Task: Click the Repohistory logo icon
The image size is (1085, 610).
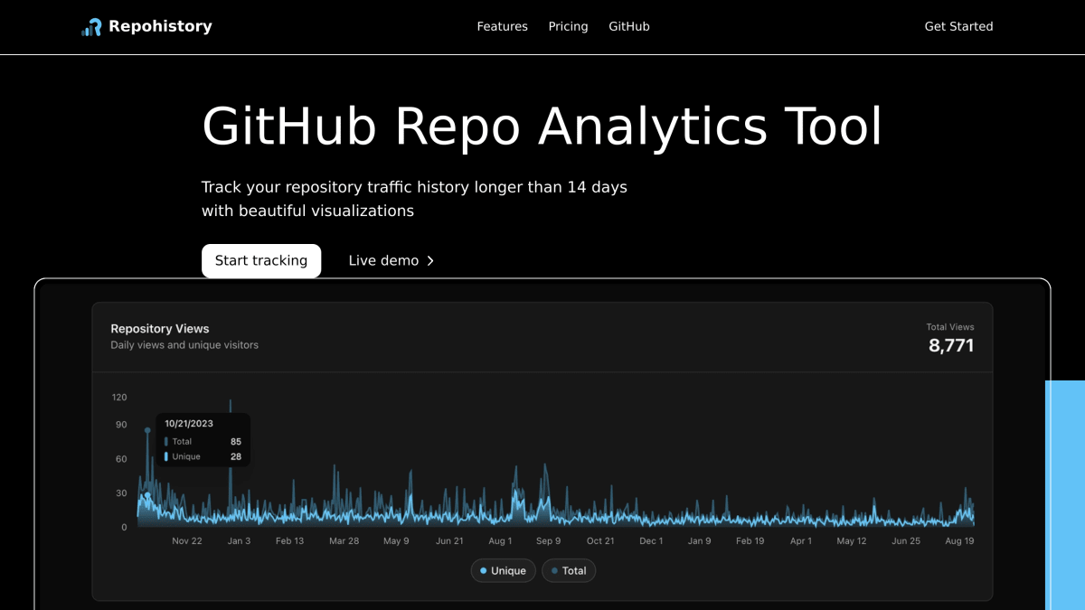Action: coord(91,27)
